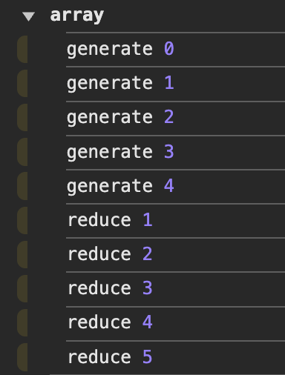Image resolution: width=285 pixels, height=375 pixels.
Task: Select the array group label
Action: click(x=77, y=16)
